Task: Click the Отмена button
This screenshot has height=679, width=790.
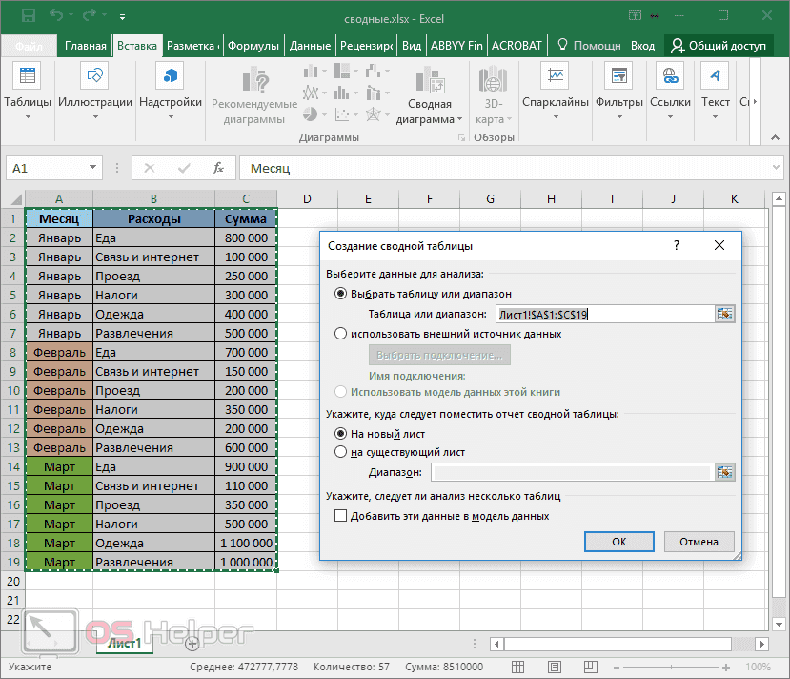Action: [x=699, y=541]
